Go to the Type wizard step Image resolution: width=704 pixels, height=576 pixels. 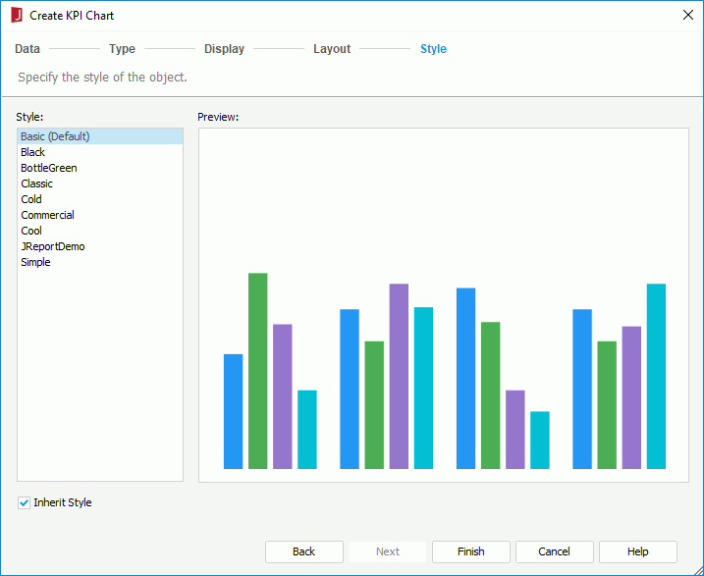(x=122, y=49)
